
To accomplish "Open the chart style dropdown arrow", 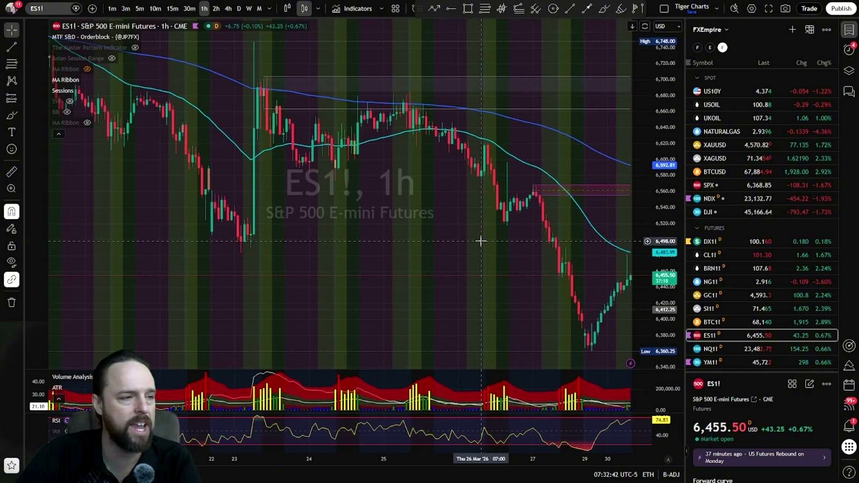I will (x=318, y=9).
